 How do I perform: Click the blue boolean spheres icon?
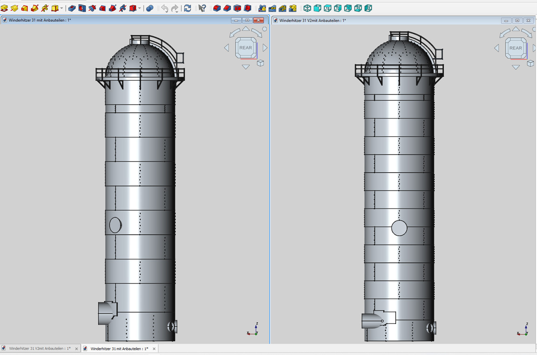coord(150,8)
